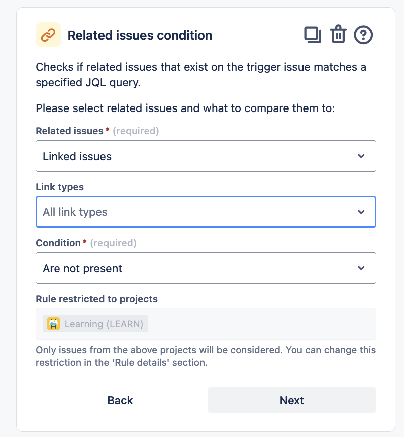Click the Rule restricted to projects label
Image resolution: width=404 pixels, height=437 pixels.
[96, 299]
